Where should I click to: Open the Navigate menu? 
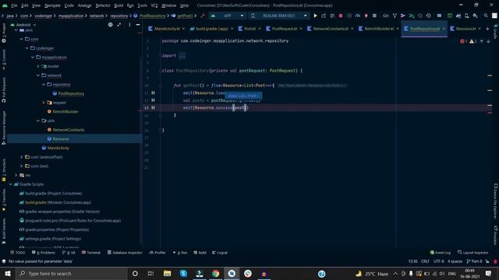52,5
